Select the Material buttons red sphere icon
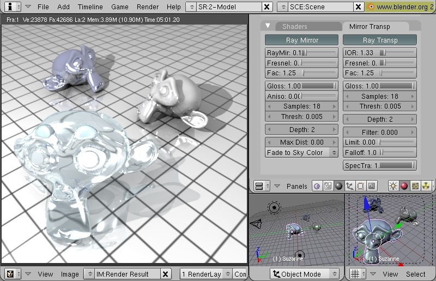The image size is (436, 281). (x=404, y=186)
